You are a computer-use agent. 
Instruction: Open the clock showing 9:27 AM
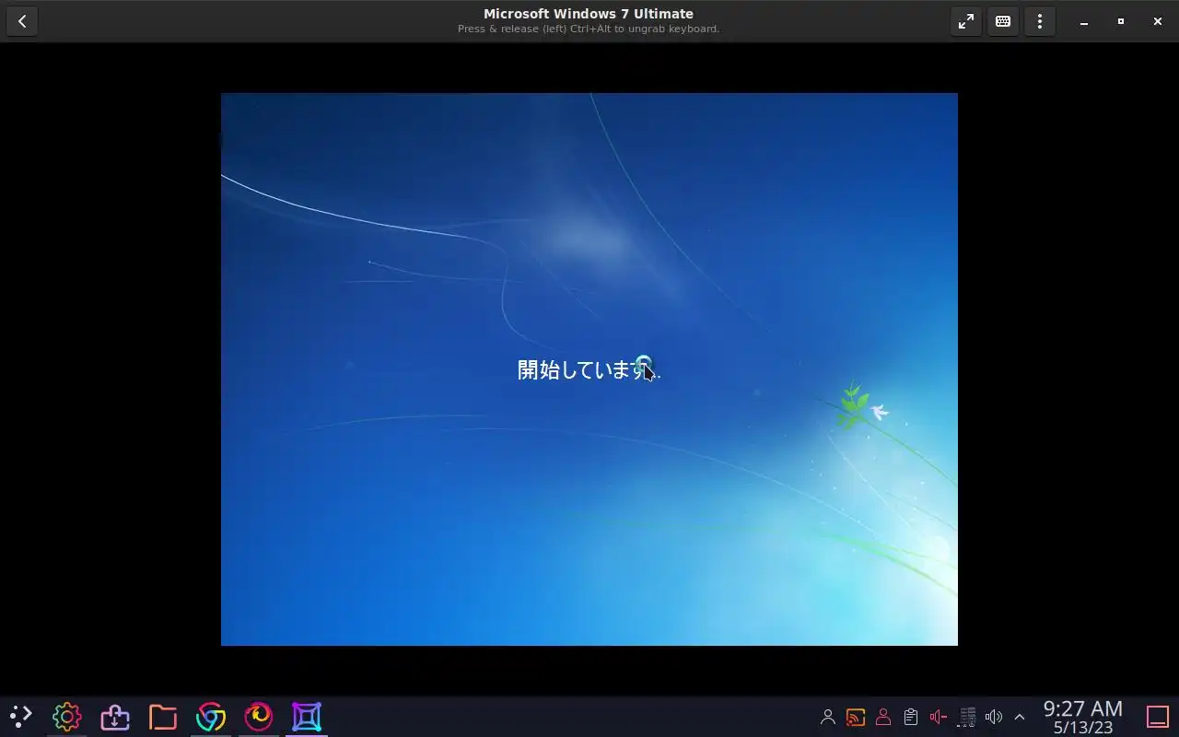coord(1083,717)
